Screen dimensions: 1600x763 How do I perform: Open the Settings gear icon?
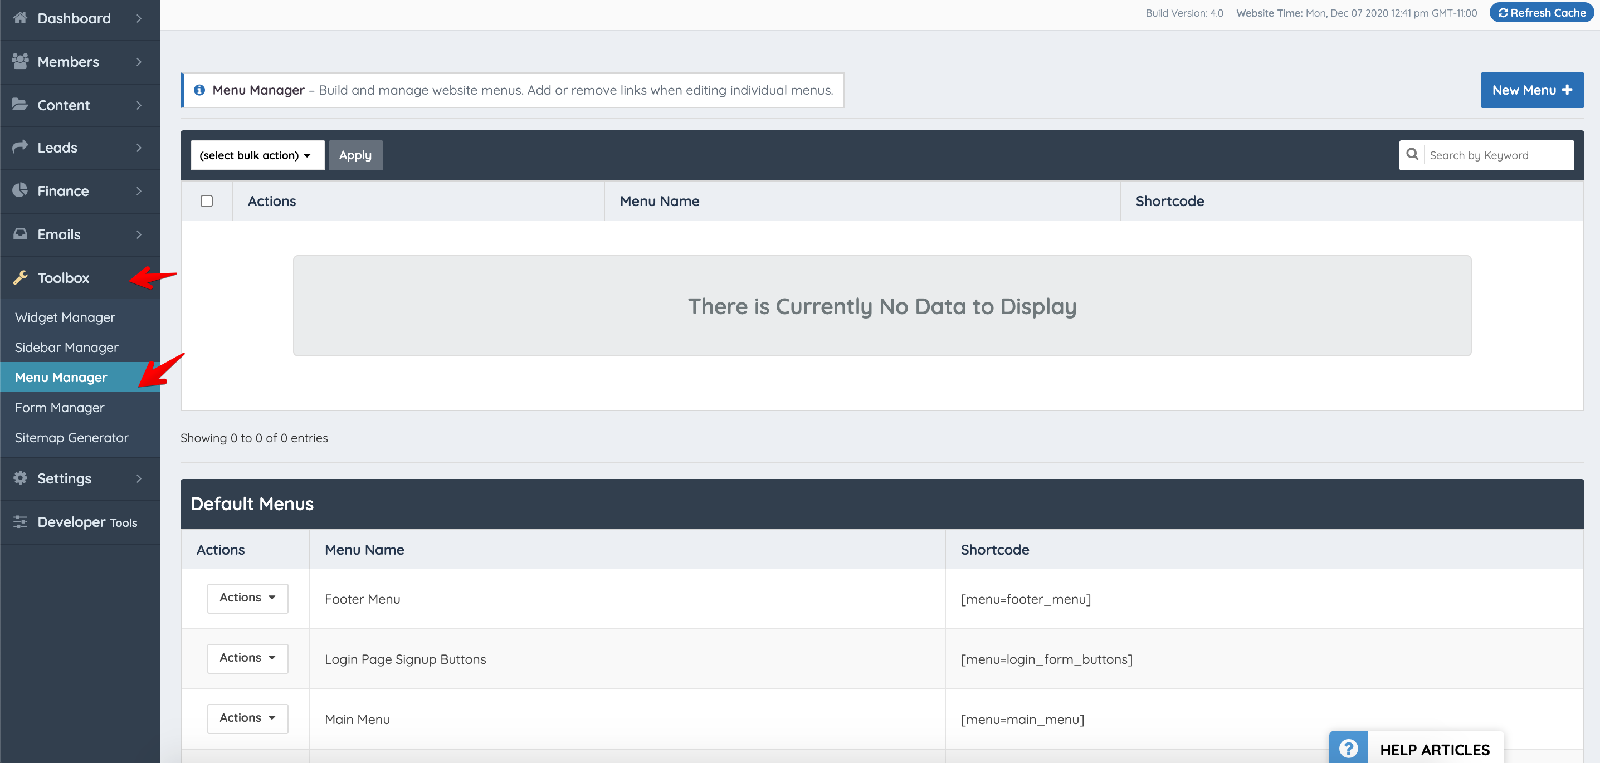[20, 478]
